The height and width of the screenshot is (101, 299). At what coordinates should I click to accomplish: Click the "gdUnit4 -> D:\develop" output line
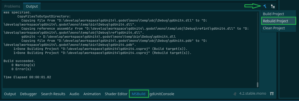click(x=98, y=36)
